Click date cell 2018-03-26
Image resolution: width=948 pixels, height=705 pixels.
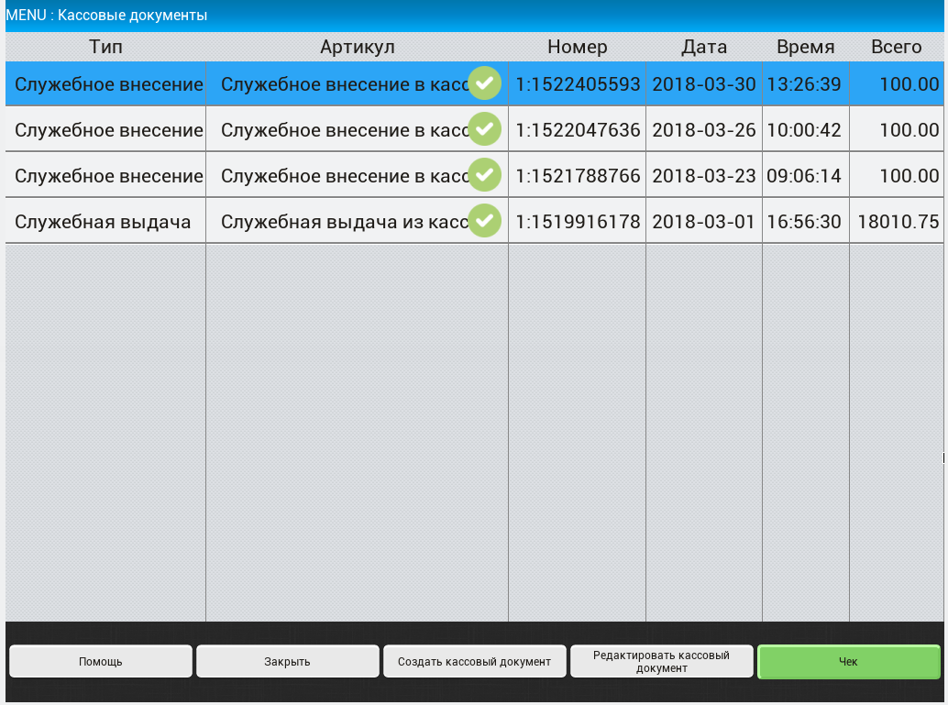(x=704, y=130)
